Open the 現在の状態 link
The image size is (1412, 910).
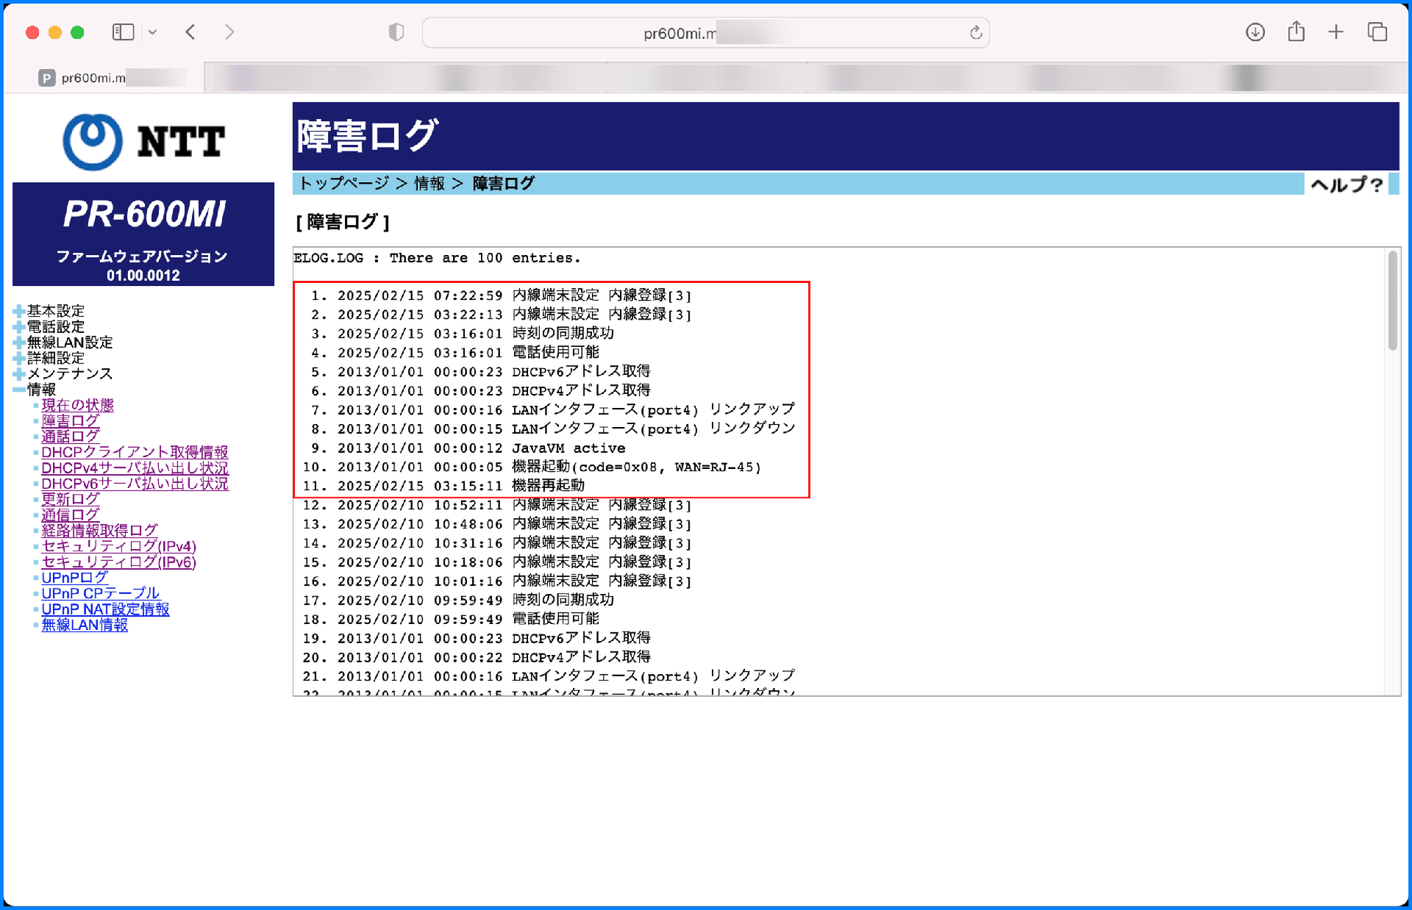click(x=78, y=405)
